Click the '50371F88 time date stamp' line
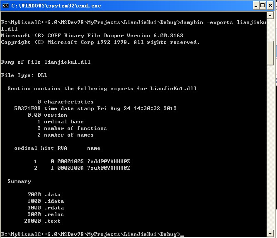Image resolution: width=277 pixels, height=238 pixels. click(x=95, y=108)
